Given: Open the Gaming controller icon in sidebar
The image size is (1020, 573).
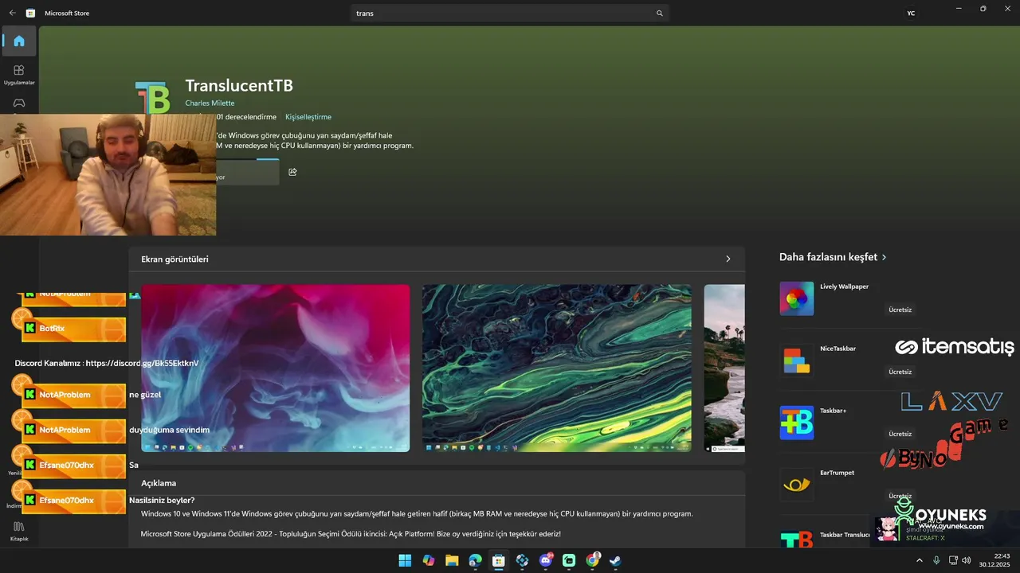Looking at the screenshot, I should [19, 103].
